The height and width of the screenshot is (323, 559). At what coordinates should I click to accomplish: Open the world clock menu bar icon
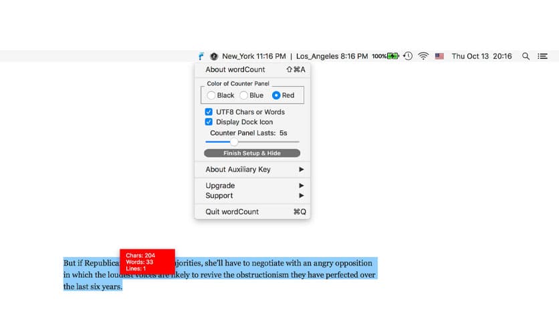click(214, 57)
